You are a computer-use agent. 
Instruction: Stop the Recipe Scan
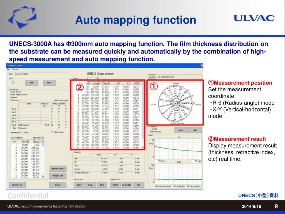tap(90, 185)
